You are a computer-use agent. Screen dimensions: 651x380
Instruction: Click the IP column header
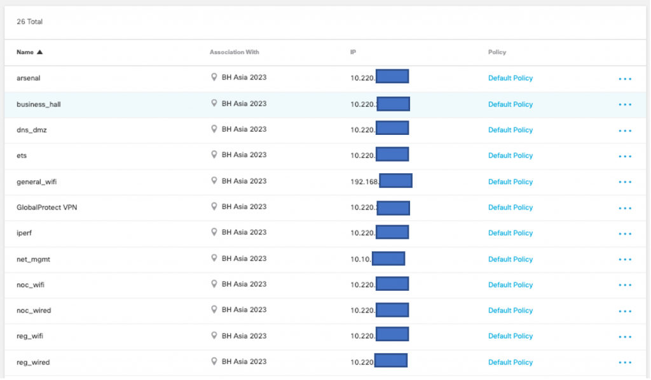pyautogui.click(x=353, y=52)
